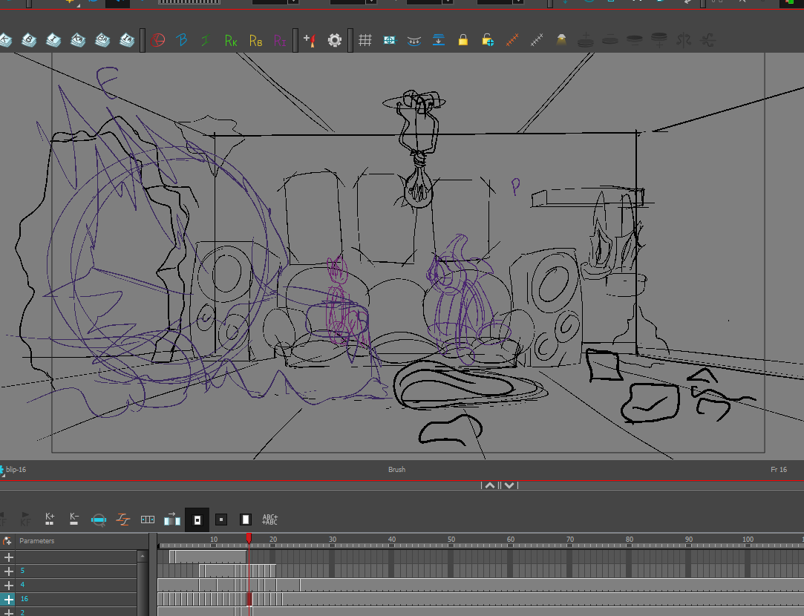The width and height of the screenshot is (804, 616).
Task: Click the add brush plus icon
Action: pyautogui.click(x=310, y=40)
